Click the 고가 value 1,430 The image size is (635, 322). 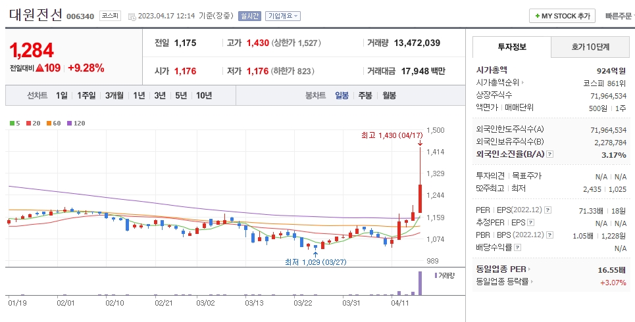258,43
